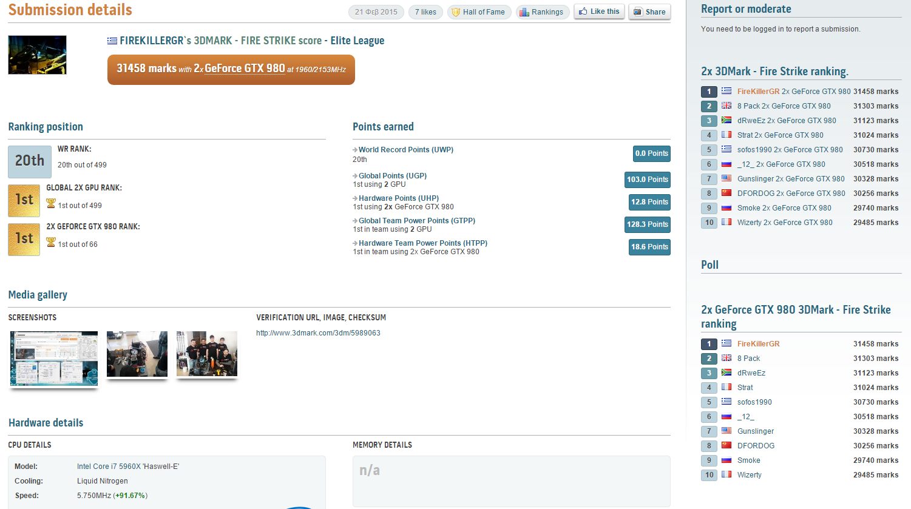Open Wizerty in the lower GTX 980 ranking
Viewport: 911px width, 509px height.
coord(749,475)
